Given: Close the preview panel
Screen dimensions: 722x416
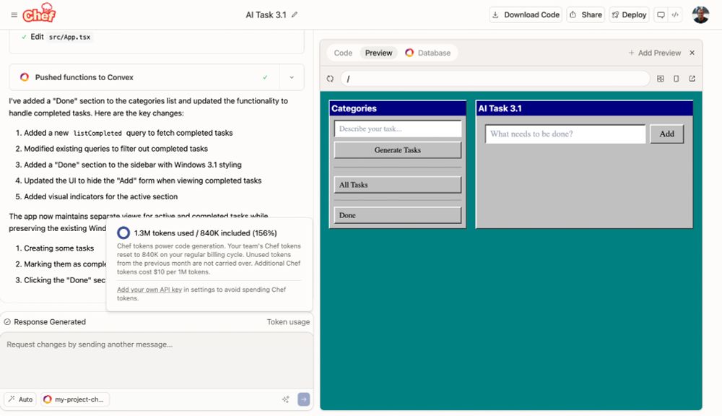Looking at the screenshot, I should coord(692,53).
